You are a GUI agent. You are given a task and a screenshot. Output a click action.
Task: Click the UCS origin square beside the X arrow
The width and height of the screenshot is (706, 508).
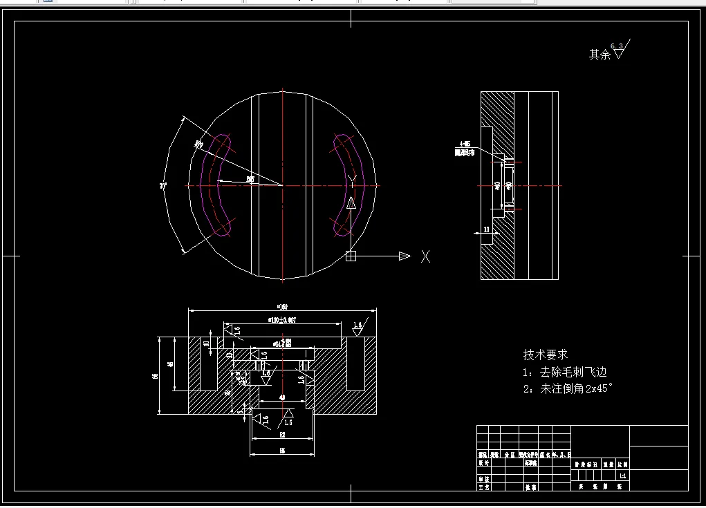pyautogui.click(x=351, y=256)
